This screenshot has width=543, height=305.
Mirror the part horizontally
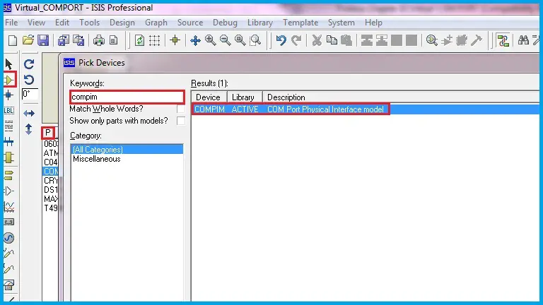tap(29, 113)
